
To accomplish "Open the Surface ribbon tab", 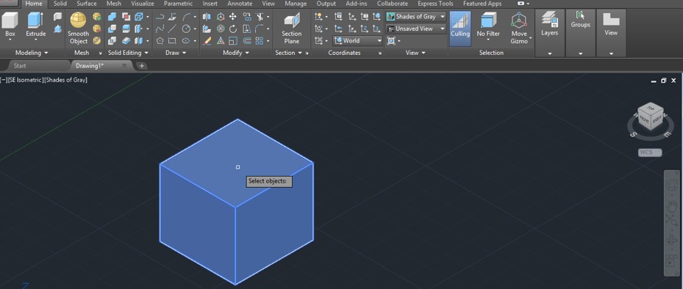I will [86, 4].
